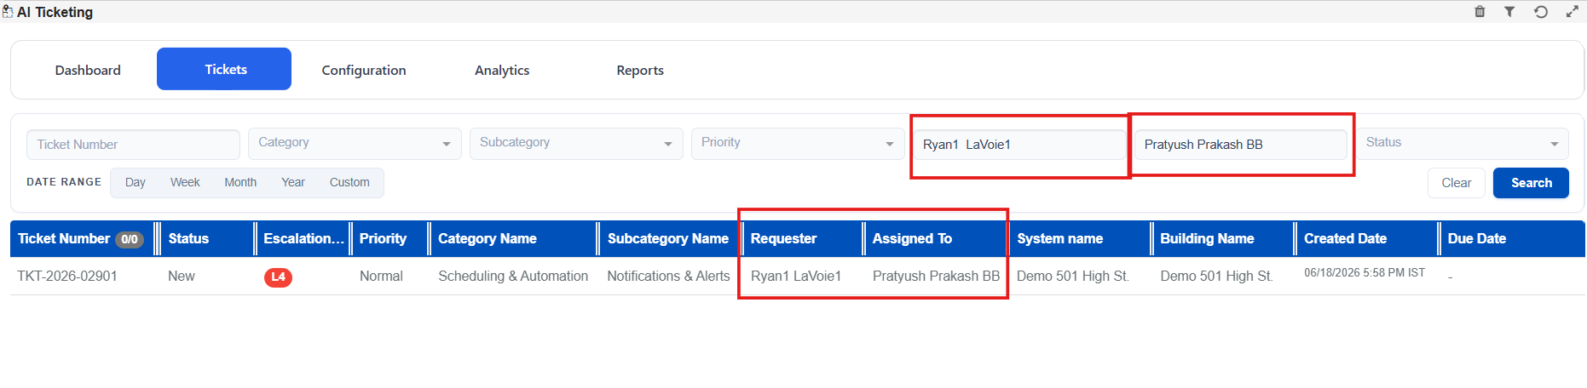Screen dimensions: 1587x388
Task: Sort by Ticket Number column header
Action: (x=64, y=239)
